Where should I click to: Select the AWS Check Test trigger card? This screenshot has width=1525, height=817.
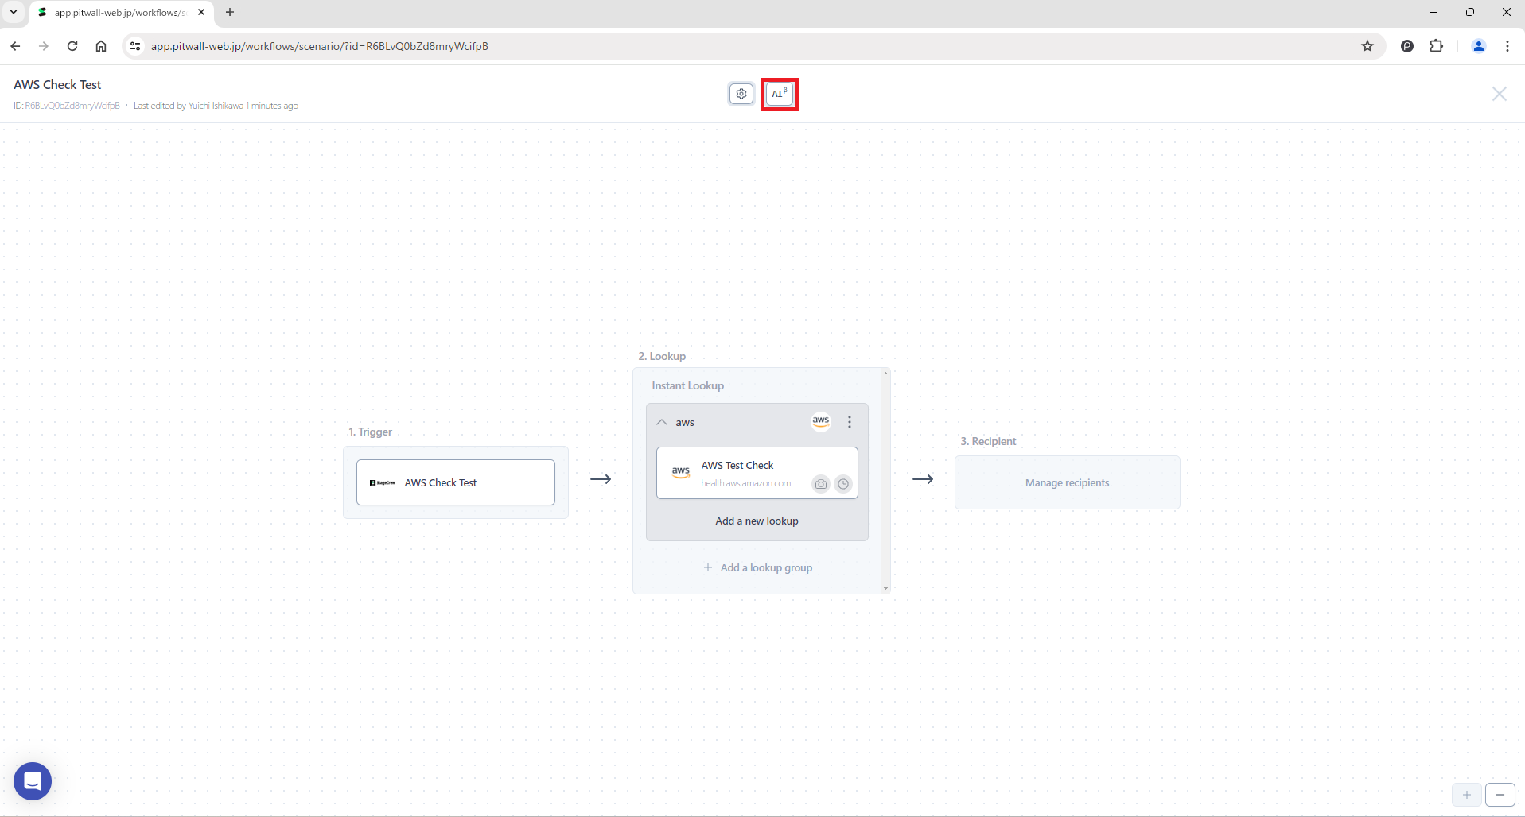pyautogui.click(x=455, y=482)
